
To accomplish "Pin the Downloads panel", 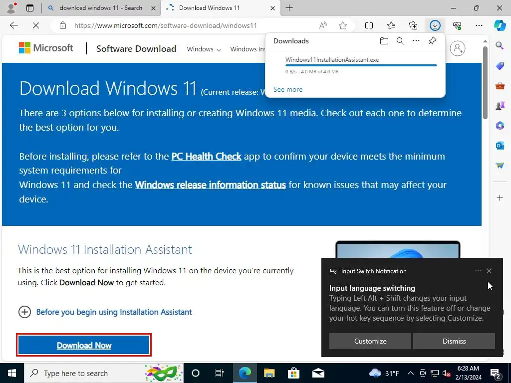I will [432, 41].
